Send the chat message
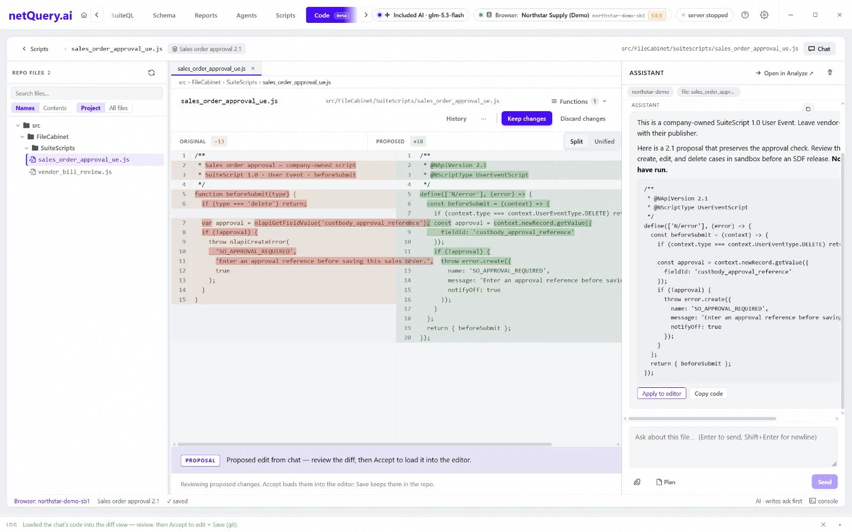Screen dimensions: 852x532 (x=824, y=482)
